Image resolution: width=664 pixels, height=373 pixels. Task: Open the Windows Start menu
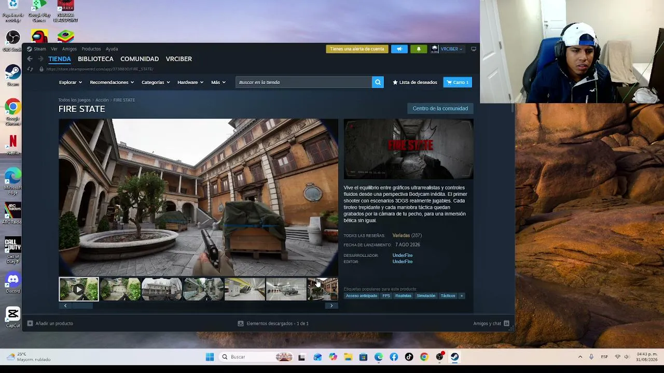coord(210,357)
